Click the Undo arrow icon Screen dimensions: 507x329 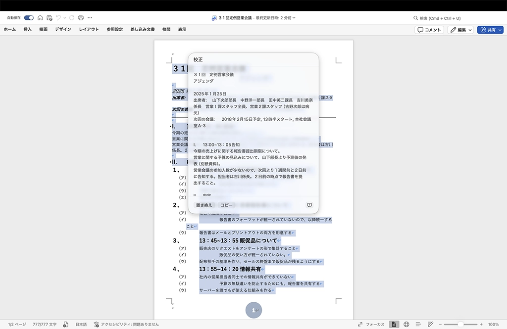pos(58,18)
